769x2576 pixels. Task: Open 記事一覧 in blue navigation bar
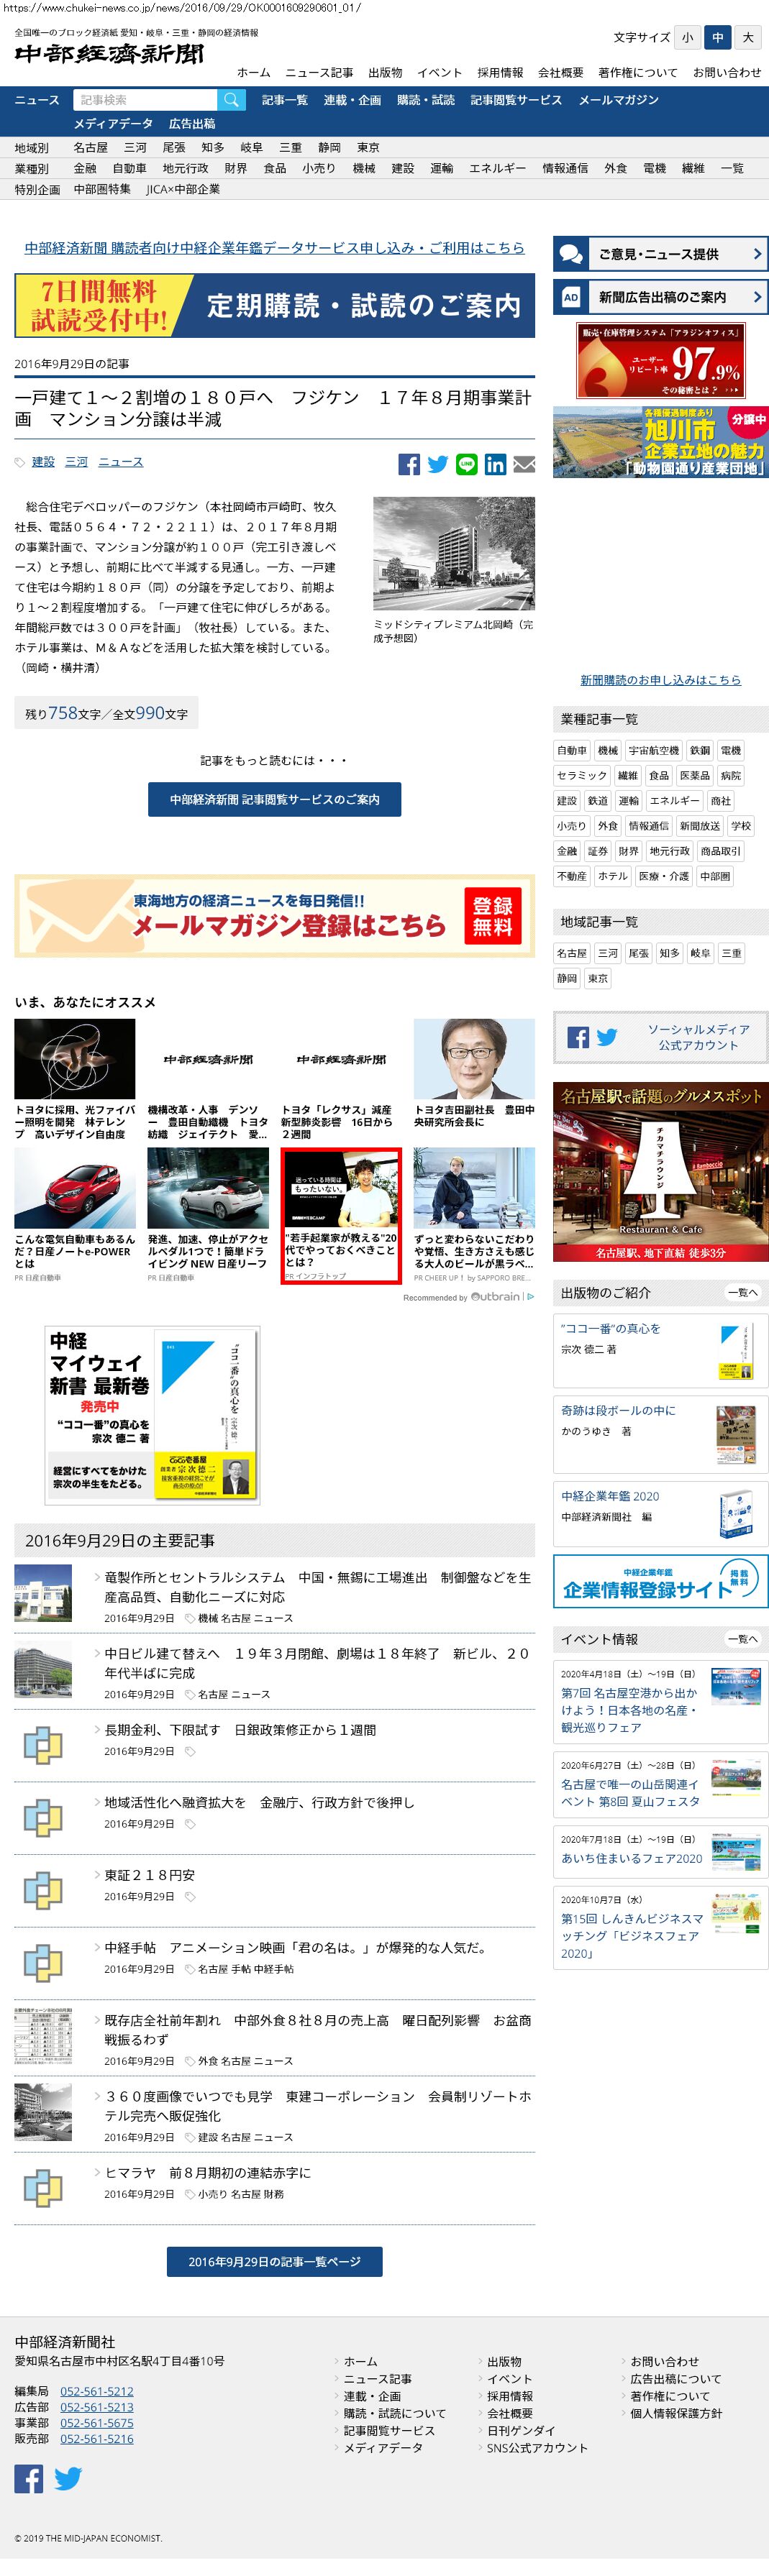pyautogui.click(x=285, y=100)
